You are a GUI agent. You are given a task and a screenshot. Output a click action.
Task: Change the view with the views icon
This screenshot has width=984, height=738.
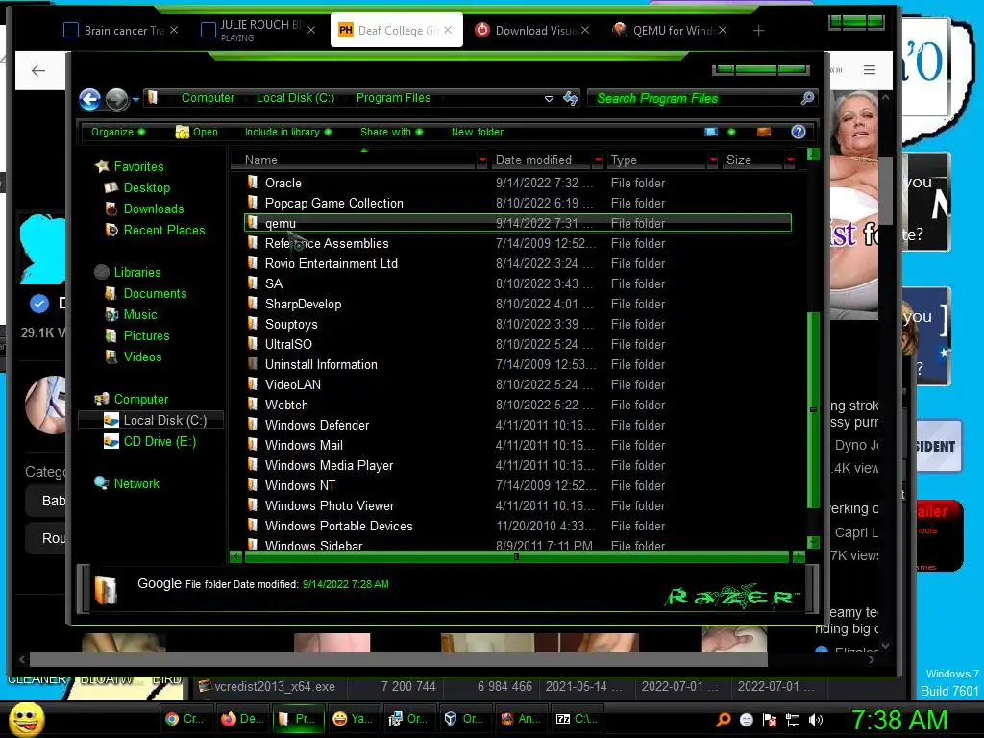pos(711,132)
